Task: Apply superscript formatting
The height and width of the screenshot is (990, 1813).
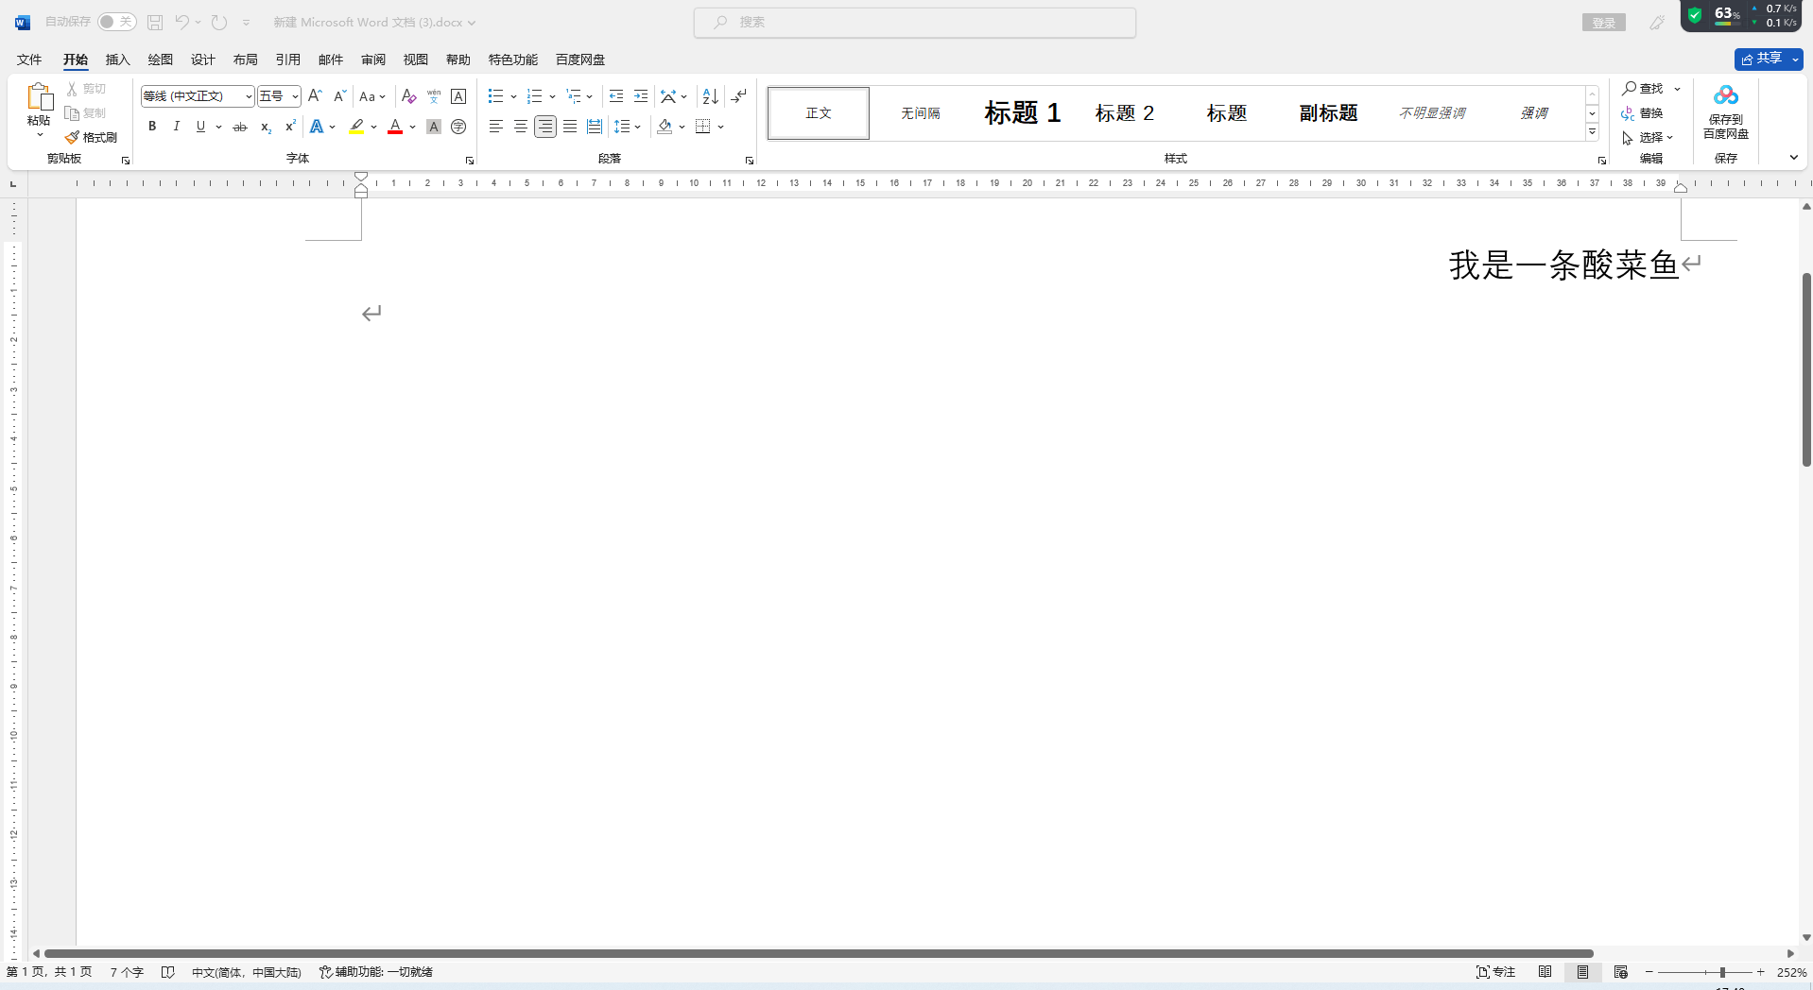Action: pyautogui.click(x=289, y=126)
